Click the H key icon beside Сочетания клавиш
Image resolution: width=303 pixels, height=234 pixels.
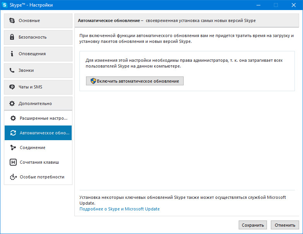tap(13, 162)
